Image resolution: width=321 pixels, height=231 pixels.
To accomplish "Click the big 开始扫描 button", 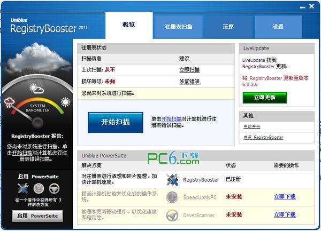I will (x=116, y=122).
